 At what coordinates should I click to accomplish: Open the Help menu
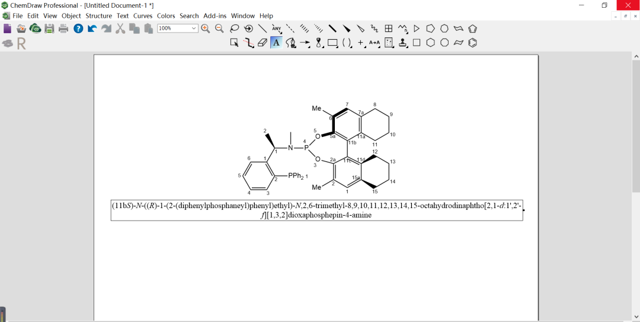(x=266, y=16)
